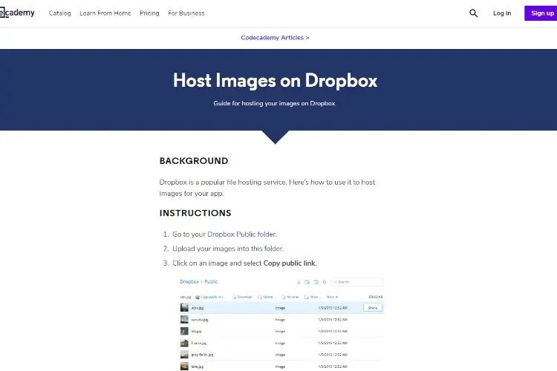Image resolution: width=557 pixels, height=371 pixels.
Task: Click the deleted files trash icon
Action: click(x=325, y=282)
